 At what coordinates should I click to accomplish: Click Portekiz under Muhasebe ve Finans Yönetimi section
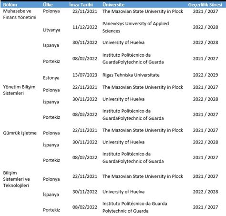[51, 61]
